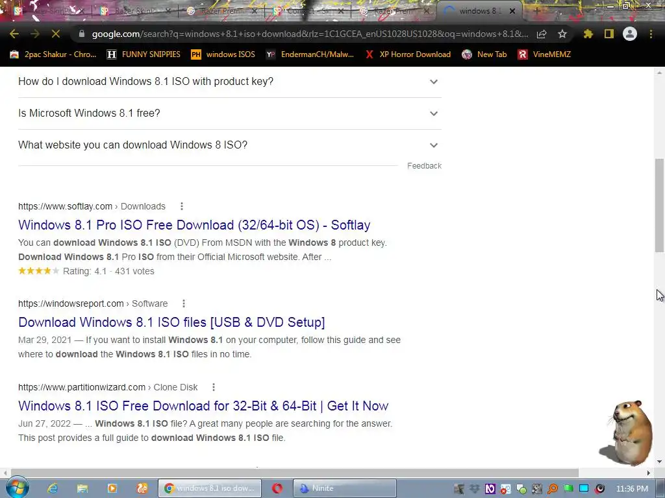Image resolution: width=665 pixels, height=498 pixels.
Task: Open the "XP Horror Download" bookmark
Action: [x=409, y=54]
